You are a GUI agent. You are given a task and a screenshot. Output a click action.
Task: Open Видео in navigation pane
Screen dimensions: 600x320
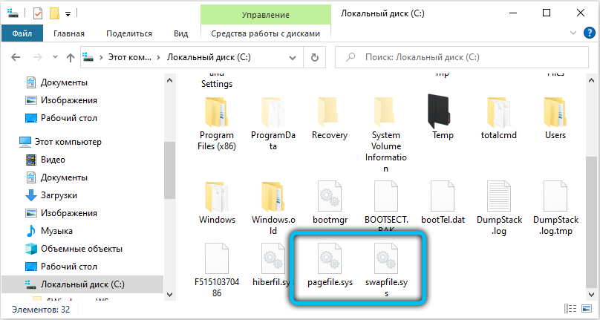53,160
